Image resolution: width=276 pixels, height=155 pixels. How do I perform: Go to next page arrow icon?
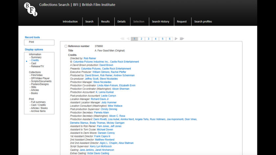(176, 39)
